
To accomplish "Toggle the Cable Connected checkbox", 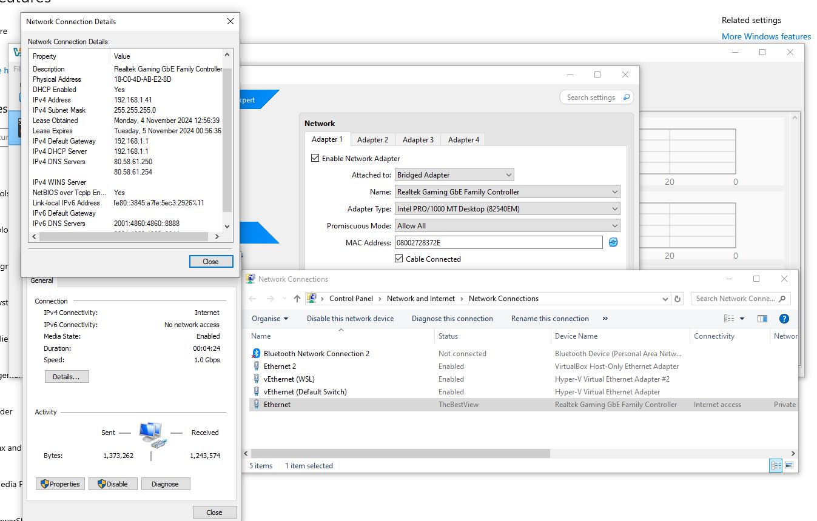I will point(399,259).
